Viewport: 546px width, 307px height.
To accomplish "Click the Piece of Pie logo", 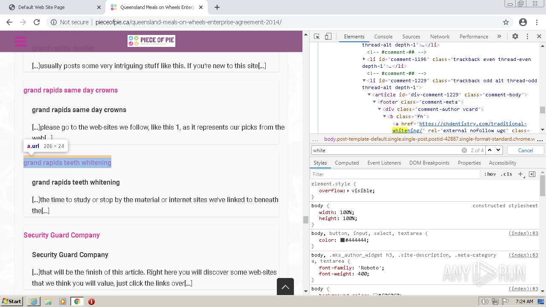I will (151, 41).
